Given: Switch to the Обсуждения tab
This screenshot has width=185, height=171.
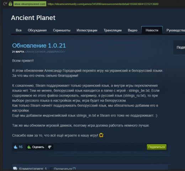Looking at the screenshot, I should click(37, 30).
